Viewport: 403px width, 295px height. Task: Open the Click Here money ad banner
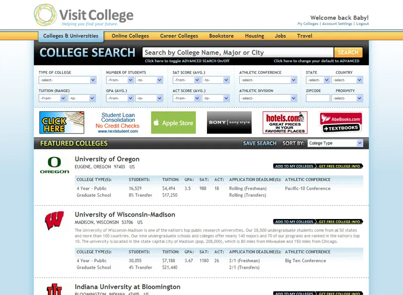[x=62, y=123]
